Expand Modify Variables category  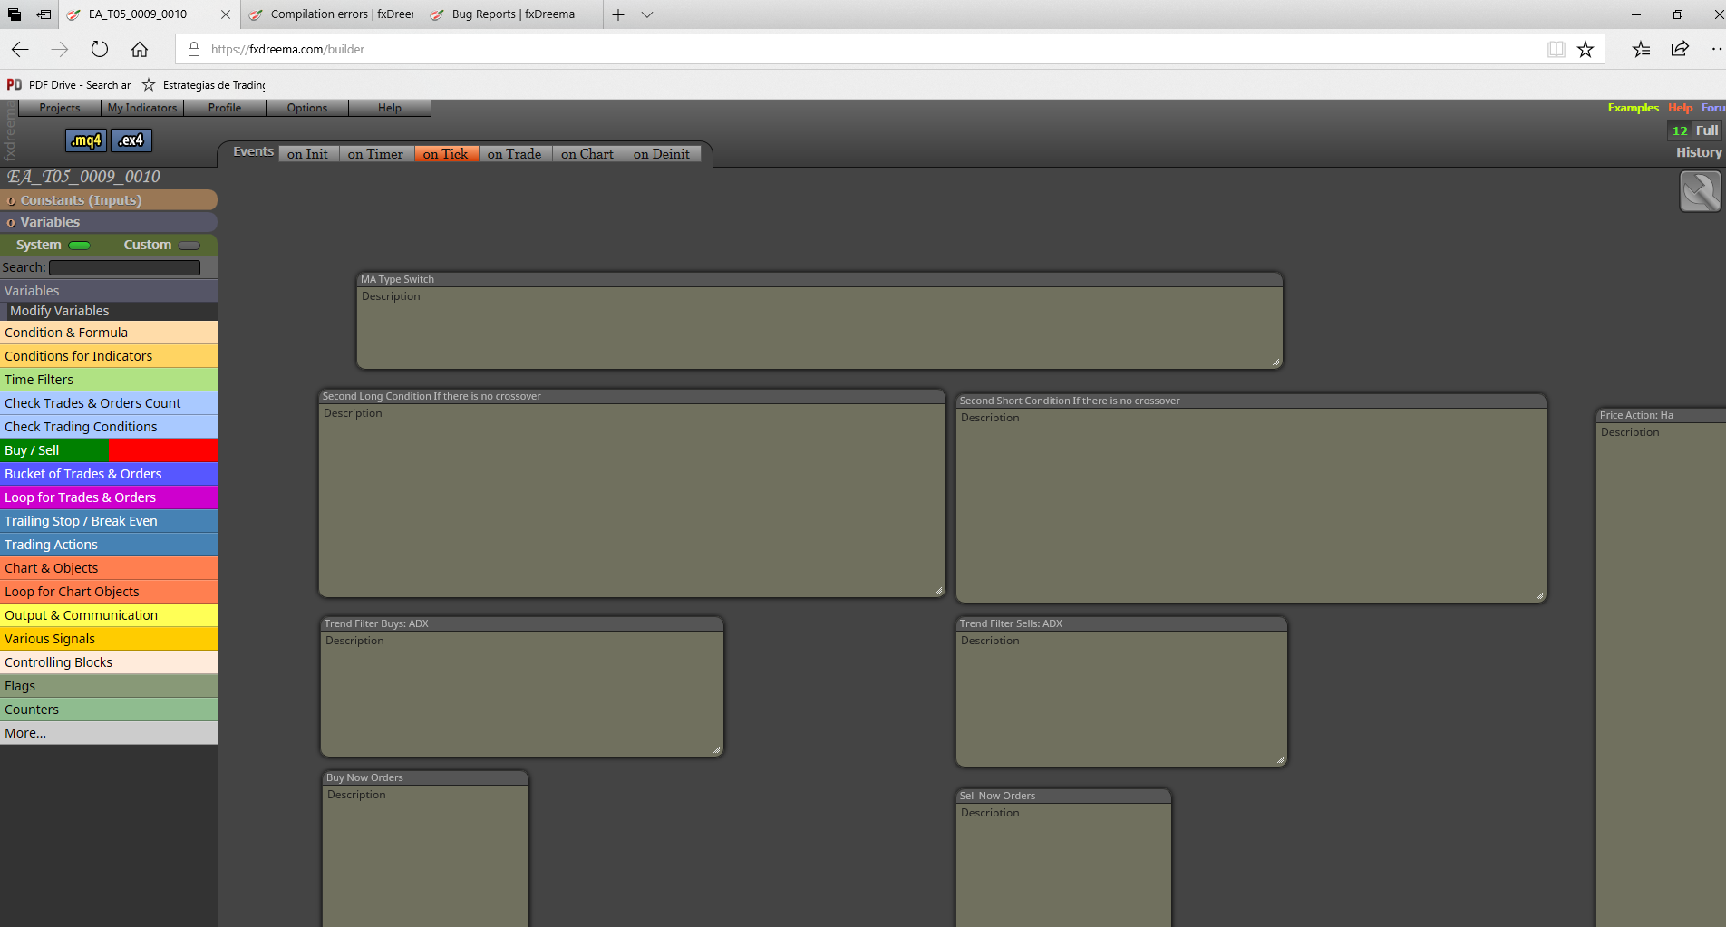coord(109,311)
